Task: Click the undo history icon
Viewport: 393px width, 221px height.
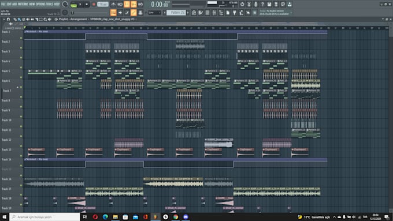Action: 242,4
